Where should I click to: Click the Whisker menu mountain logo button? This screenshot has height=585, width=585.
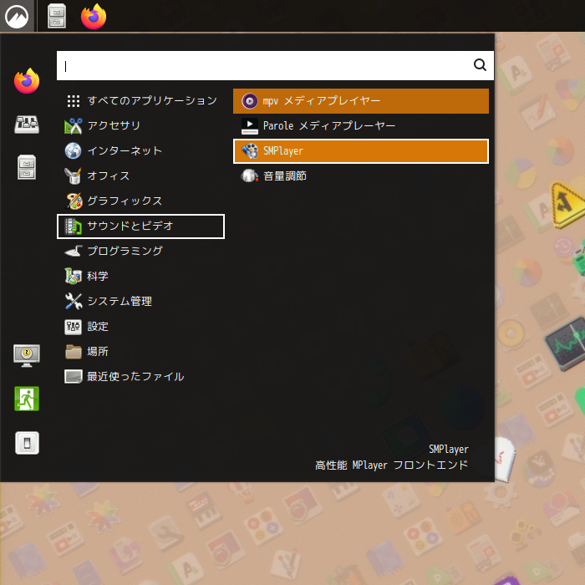(17, 17)
